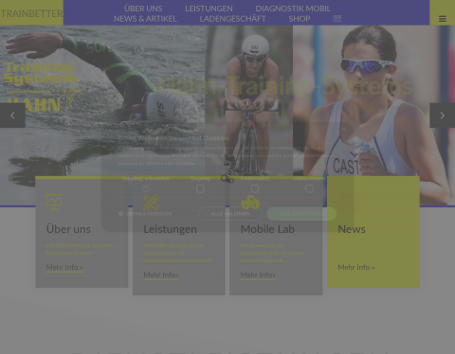The image size is (455, 354).
Task: Click 'Seit 2005 helfen wir Sportlern' text
Action: click(80, 245)
